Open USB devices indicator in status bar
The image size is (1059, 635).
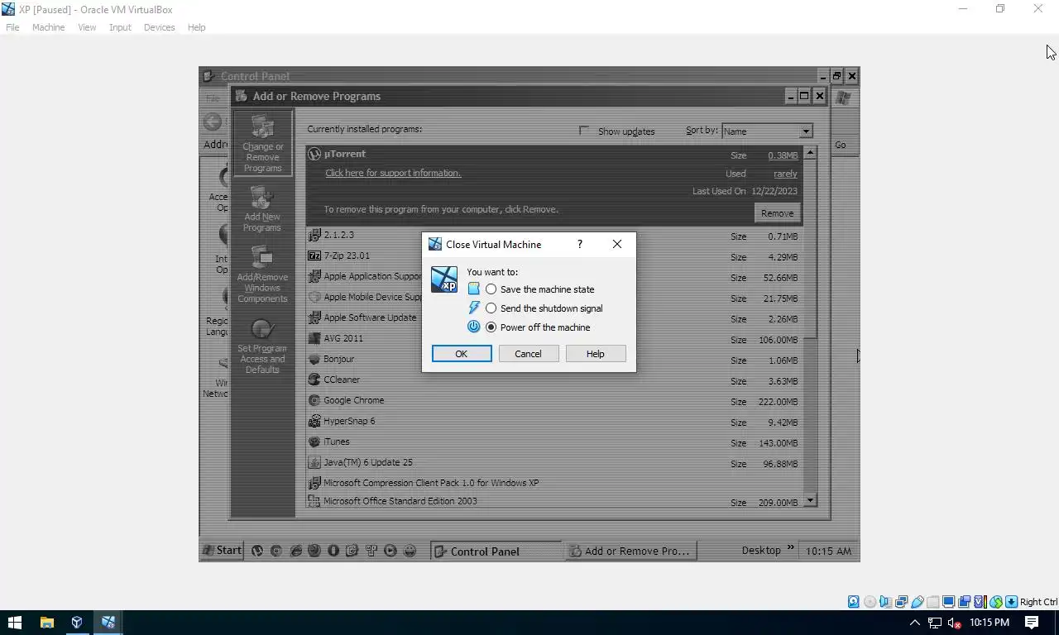click(918, 602)
